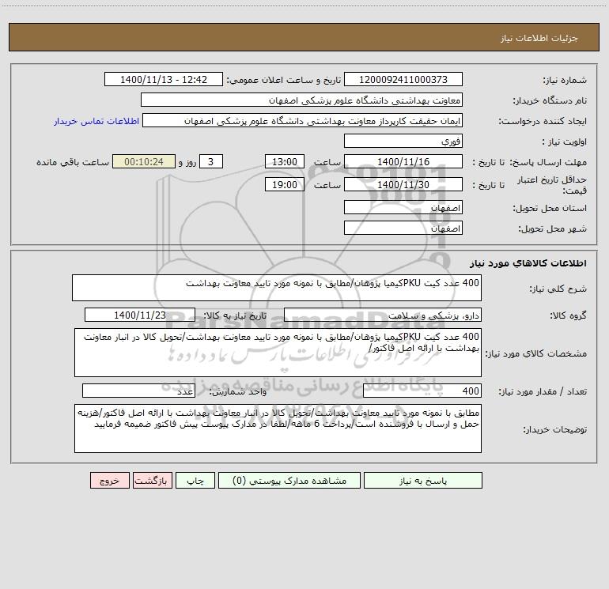609x589 pixels.
Task: Click the quantity field showing 400
Action: tap(422, 391)
